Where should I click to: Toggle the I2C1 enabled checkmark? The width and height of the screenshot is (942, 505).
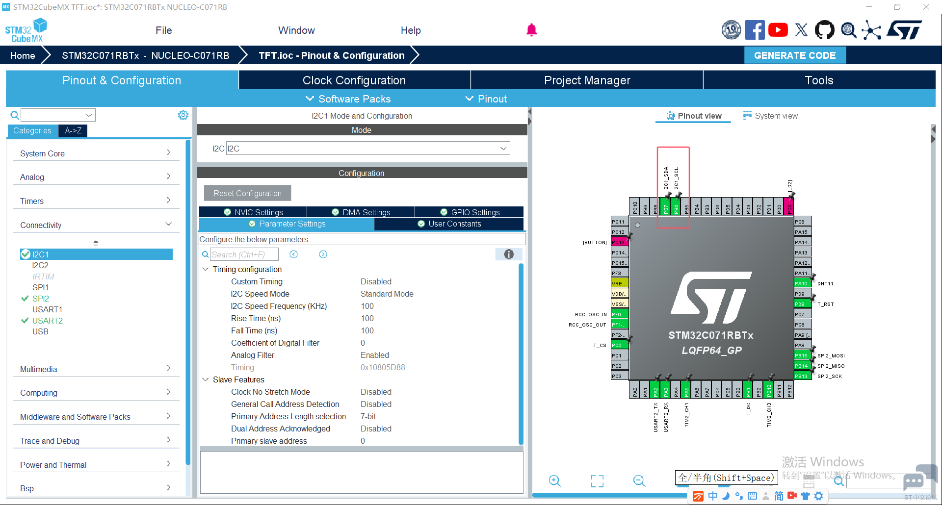point(26,254)
